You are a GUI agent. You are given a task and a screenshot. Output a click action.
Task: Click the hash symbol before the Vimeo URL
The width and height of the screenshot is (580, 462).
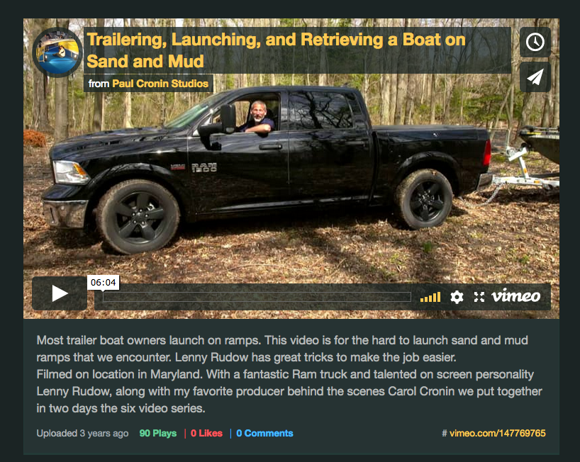point(445,433)
